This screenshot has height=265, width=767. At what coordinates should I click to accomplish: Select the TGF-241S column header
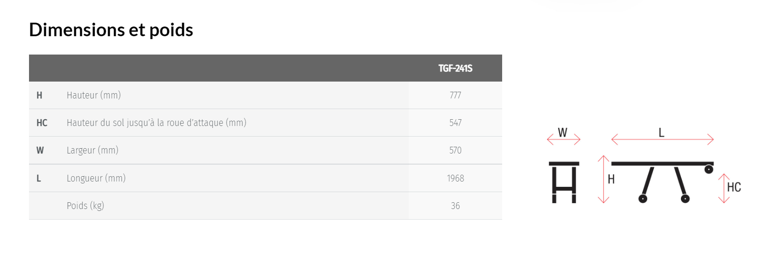(455, 68)
